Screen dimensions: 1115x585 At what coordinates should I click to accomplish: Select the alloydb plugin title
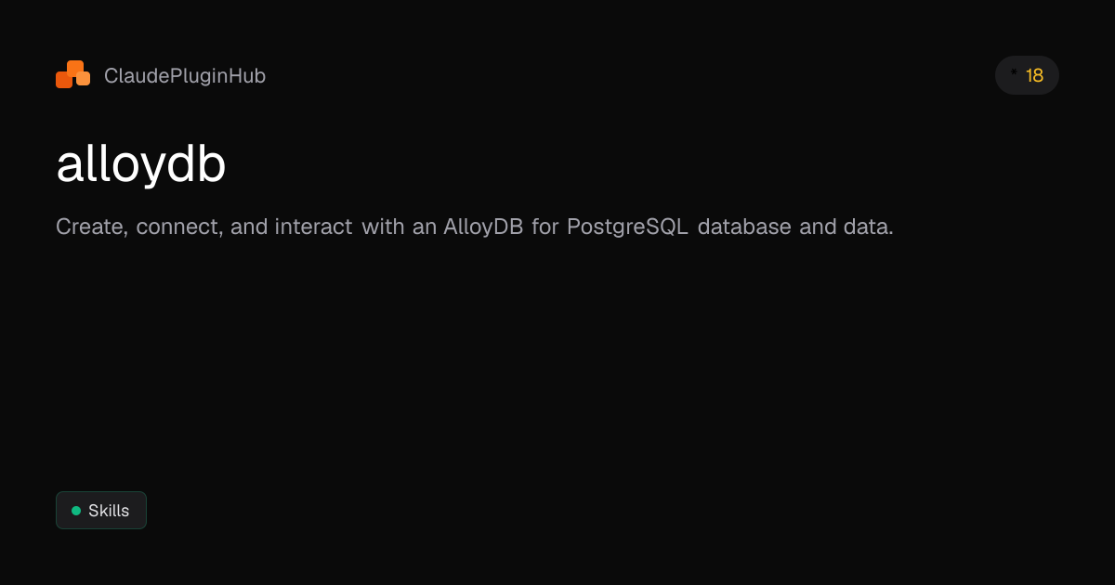click(x=140, y=163)
